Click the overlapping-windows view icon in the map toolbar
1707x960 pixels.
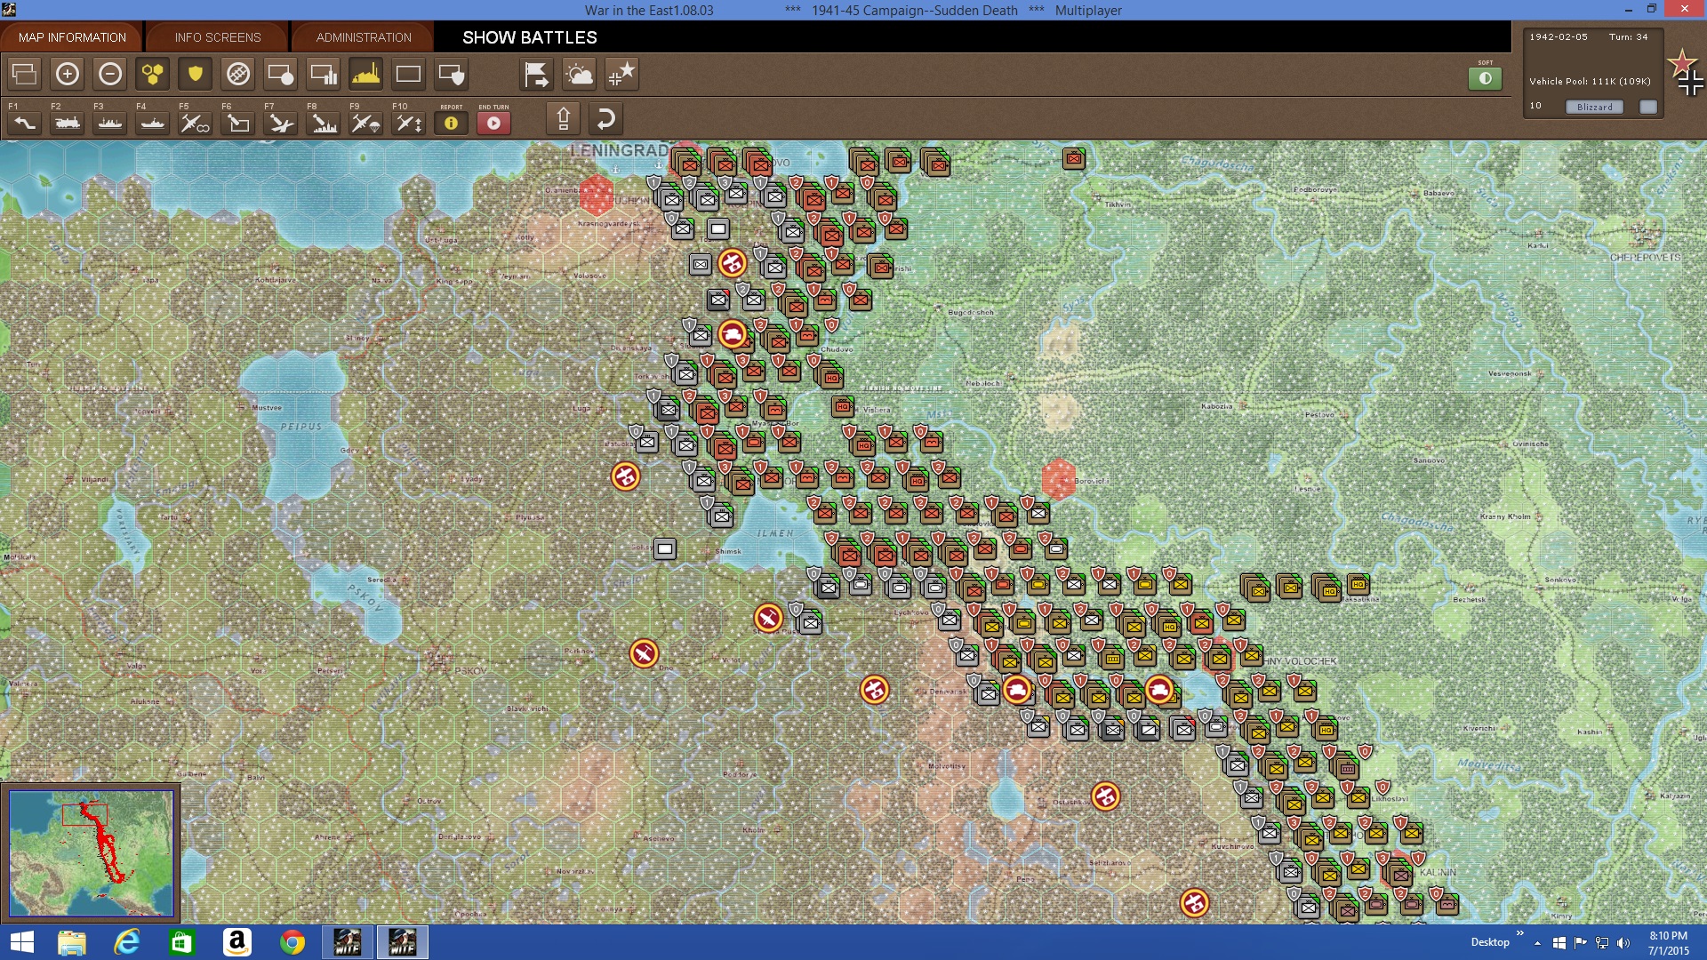(25, 74)
